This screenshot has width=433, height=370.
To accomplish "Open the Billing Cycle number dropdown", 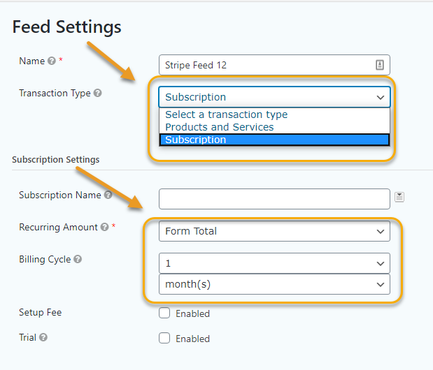I will 274,263.
